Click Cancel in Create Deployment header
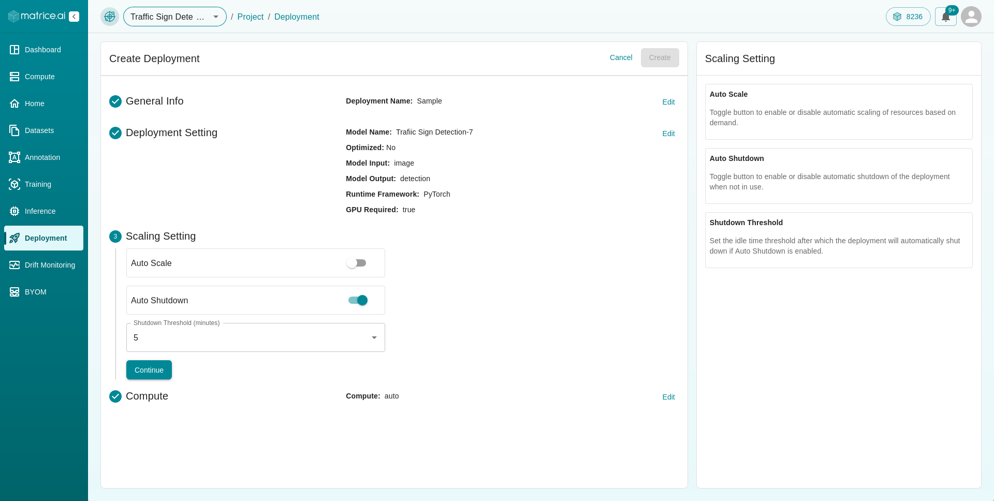 coord(621,57)
